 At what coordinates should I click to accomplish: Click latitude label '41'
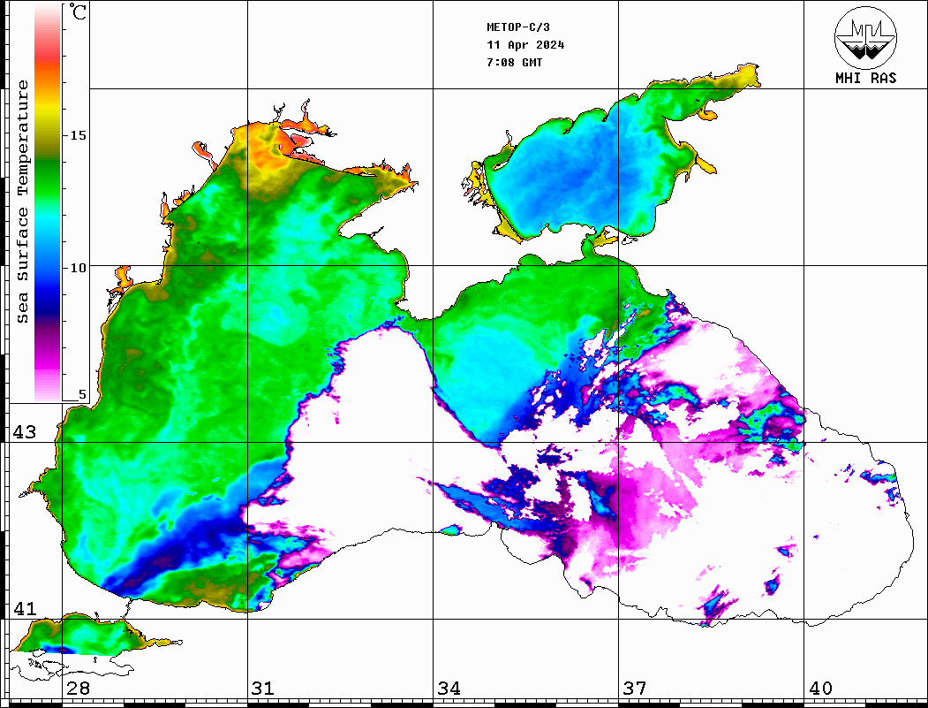pos(25,608)
